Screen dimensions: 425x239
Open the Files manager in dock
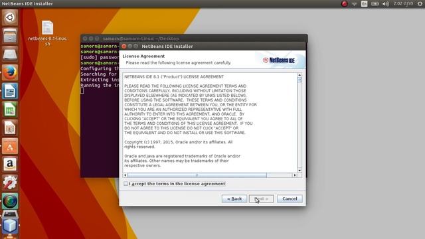click(10, 35)
